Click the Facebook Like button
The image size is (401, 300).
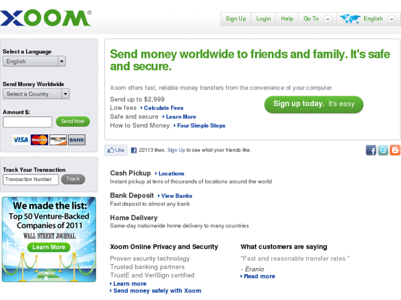pyautogui.click(x=116, y=150)
